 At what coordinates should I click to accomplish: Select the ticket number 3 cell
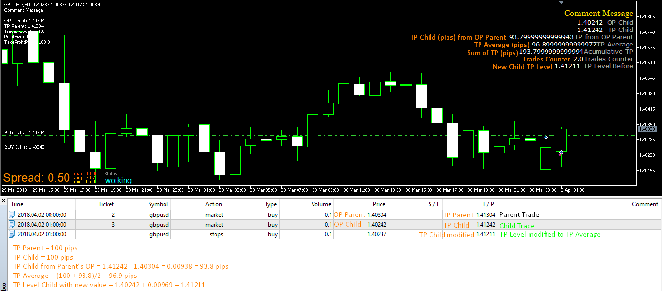[x=113, y=225]
